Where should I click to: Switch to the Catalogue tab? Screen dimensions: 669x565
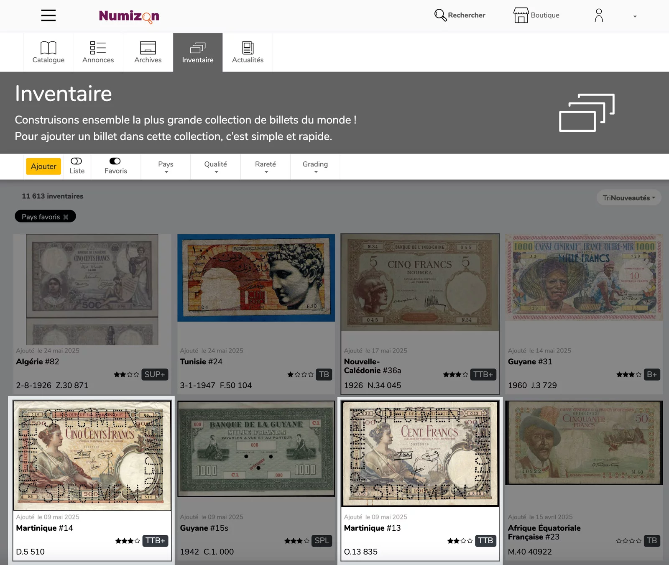point(49,53)
